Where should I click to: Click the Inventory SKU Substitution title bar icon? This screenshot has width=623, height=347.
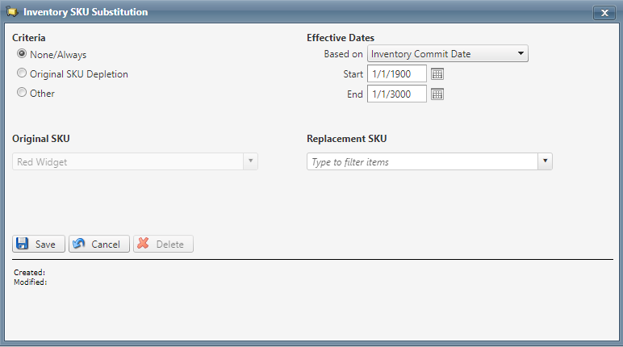click(x=12, y=12)
